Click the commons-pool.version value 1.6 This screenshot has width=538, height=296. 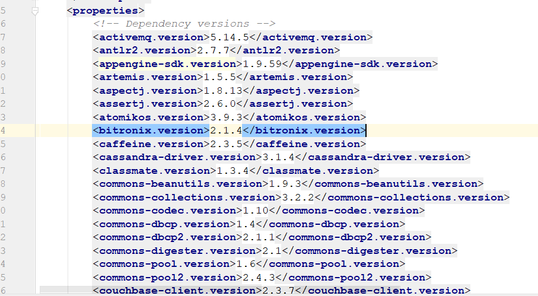pyautogui.click(x=246, y=264)
